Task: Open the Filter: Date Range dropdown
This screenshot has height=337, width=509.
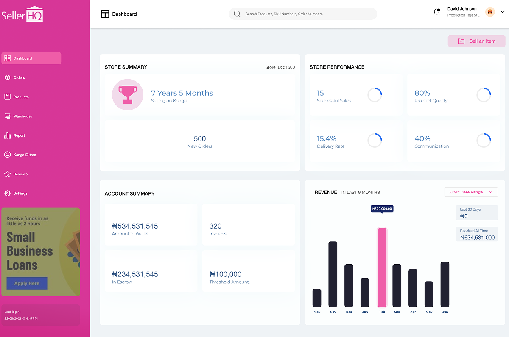Action: [x=471, y=192]
